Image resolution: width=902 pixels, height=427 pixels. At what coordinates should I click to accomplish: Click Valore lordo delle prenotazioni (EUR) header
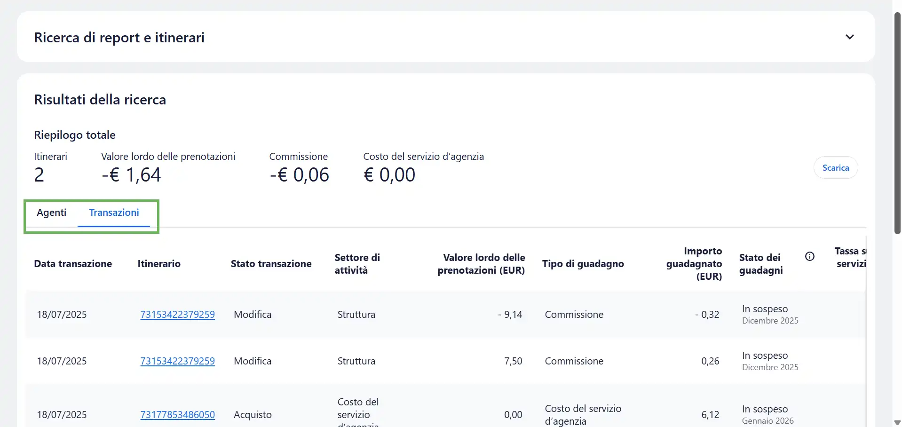tap(481, 264)
